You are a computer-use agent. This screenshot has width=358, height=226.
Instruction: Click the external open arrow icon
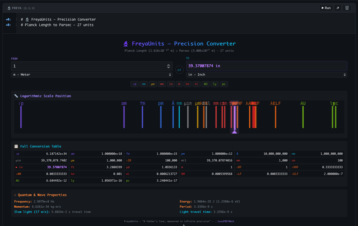coord(338,8)
